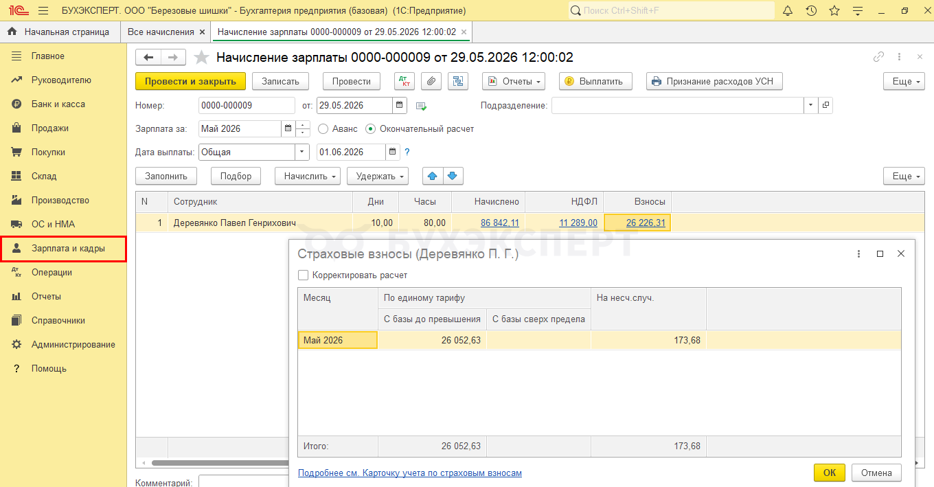
Task: Open Банк и касса section
Action: (x=63, y=104)
